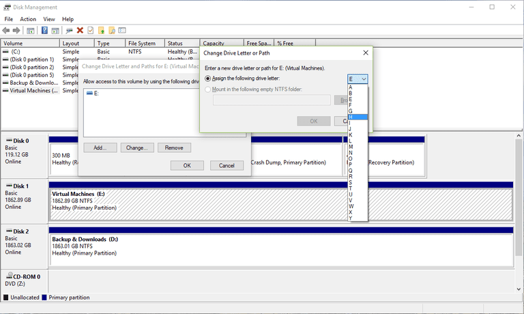Image resolution: width=524 pixels, height=314 pixels.
Task: Toggle the Show/Hide Console Tree toolbar icon
Action: [31, 31]
